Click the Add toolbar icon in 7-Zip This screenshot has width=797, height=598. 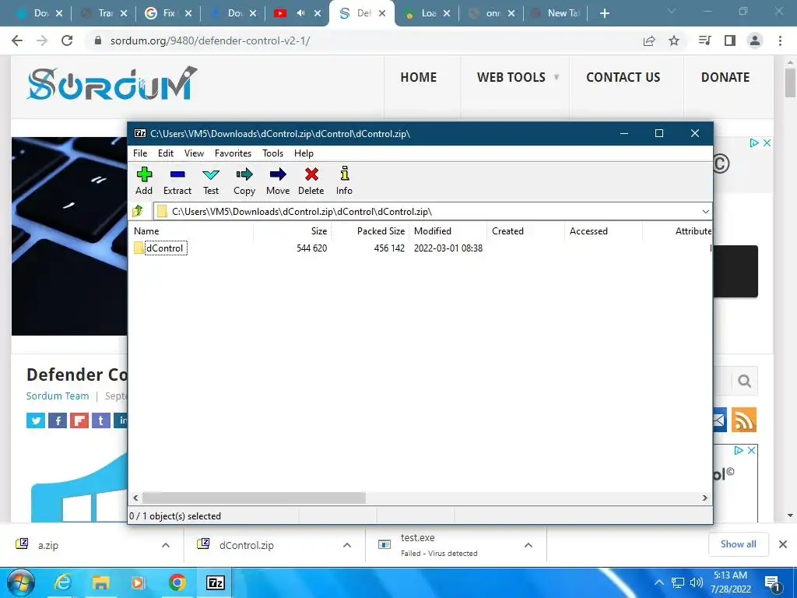coord(144,181)
